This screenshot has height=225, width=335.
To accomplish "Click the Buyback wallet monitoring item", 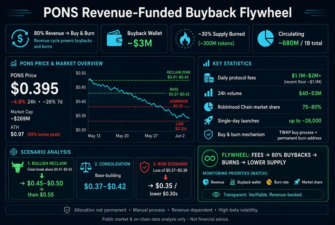I will coord(245,182).
